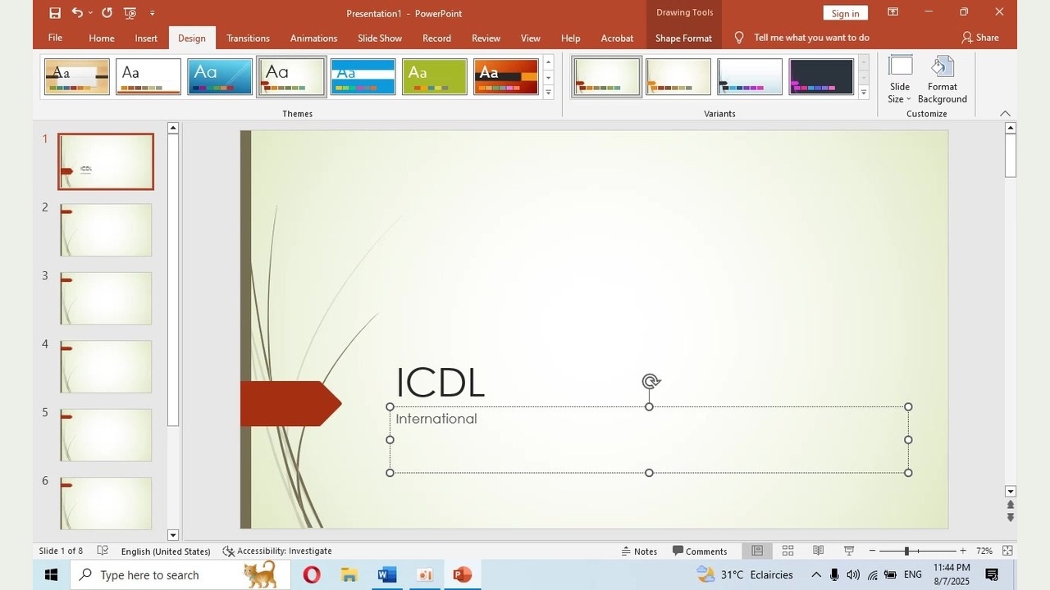The width and height of the screenshot is (1050, 590).
Task: Undo the last action
Action: (77, 13)
